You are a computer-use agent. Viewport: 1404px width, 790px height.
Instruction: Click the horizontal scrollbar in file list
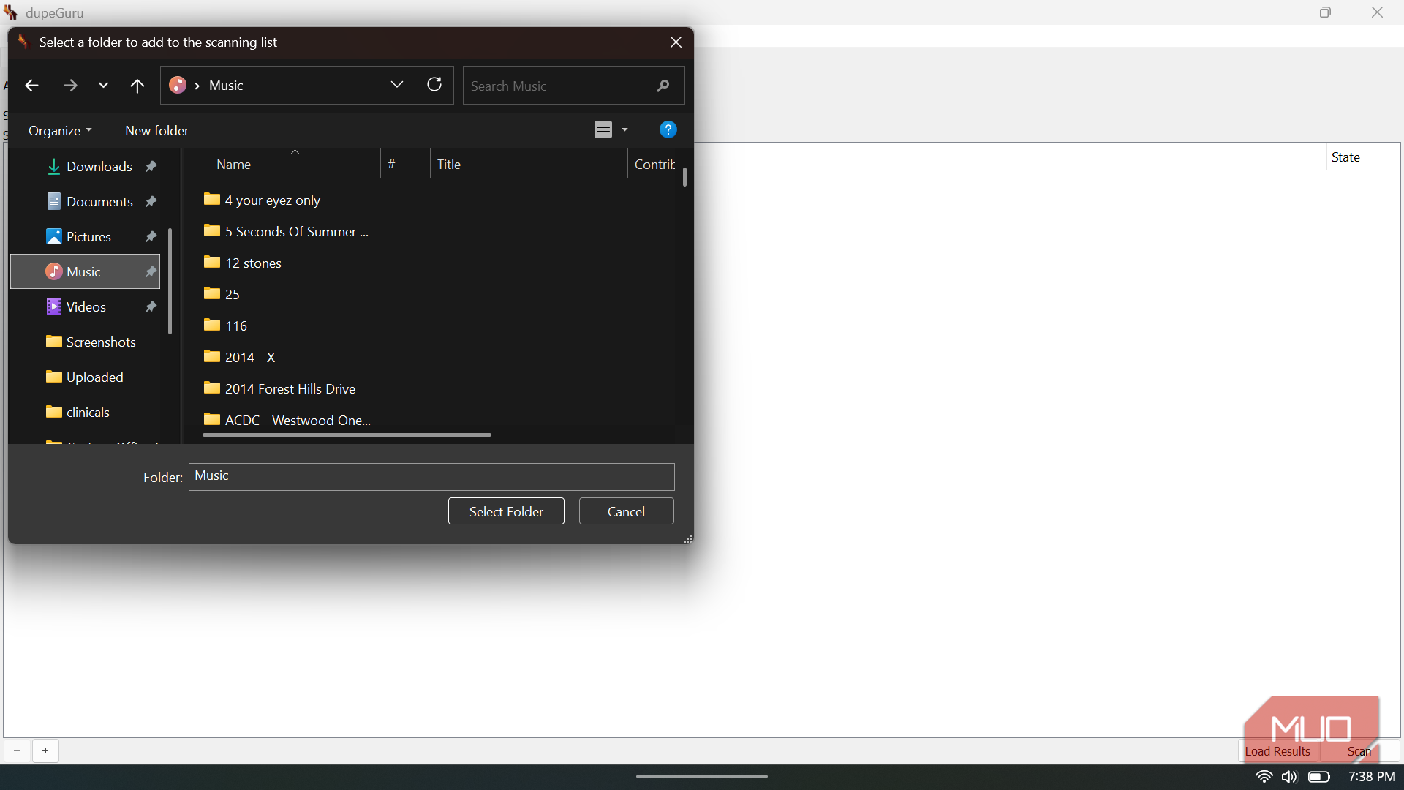pos(347,434)
